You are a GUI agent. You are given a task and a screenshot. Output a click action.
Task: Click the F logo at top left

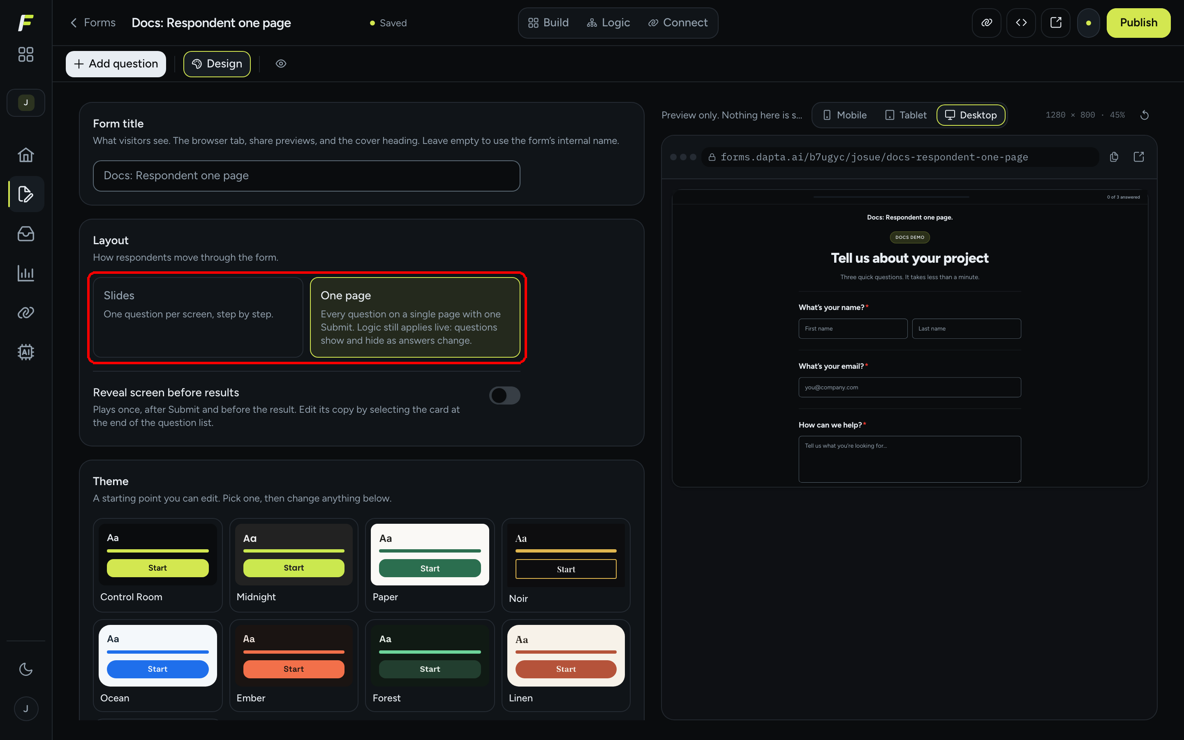click(x=25, y=23)
